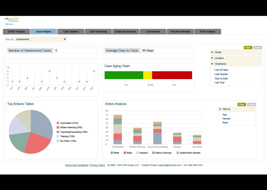Viewport: 267px width, 190px height.
Task: Filter Action Analysis by Gender
Action: click(x=226, y=119)
